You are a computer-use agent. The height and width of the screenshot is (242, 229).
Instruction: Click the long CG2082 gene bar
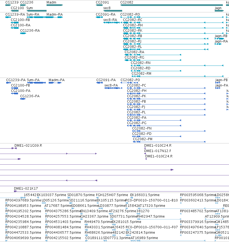pos(172,5)
